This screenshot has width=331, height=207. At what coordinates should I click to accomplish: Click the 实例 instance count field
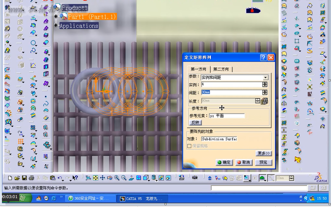(232, 84)
